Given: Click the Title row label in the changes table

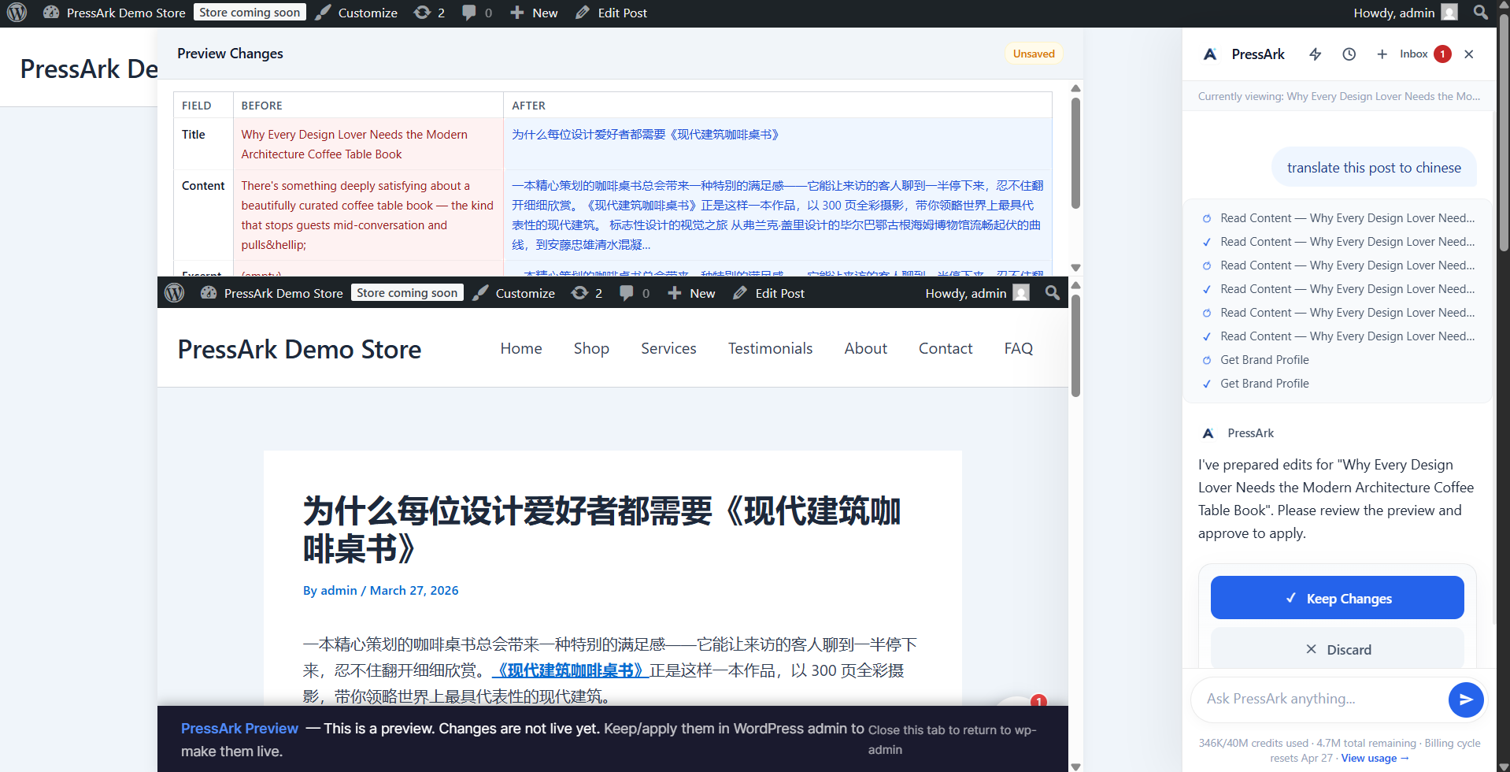Looking at the screenshot, I should click(194, 135).
